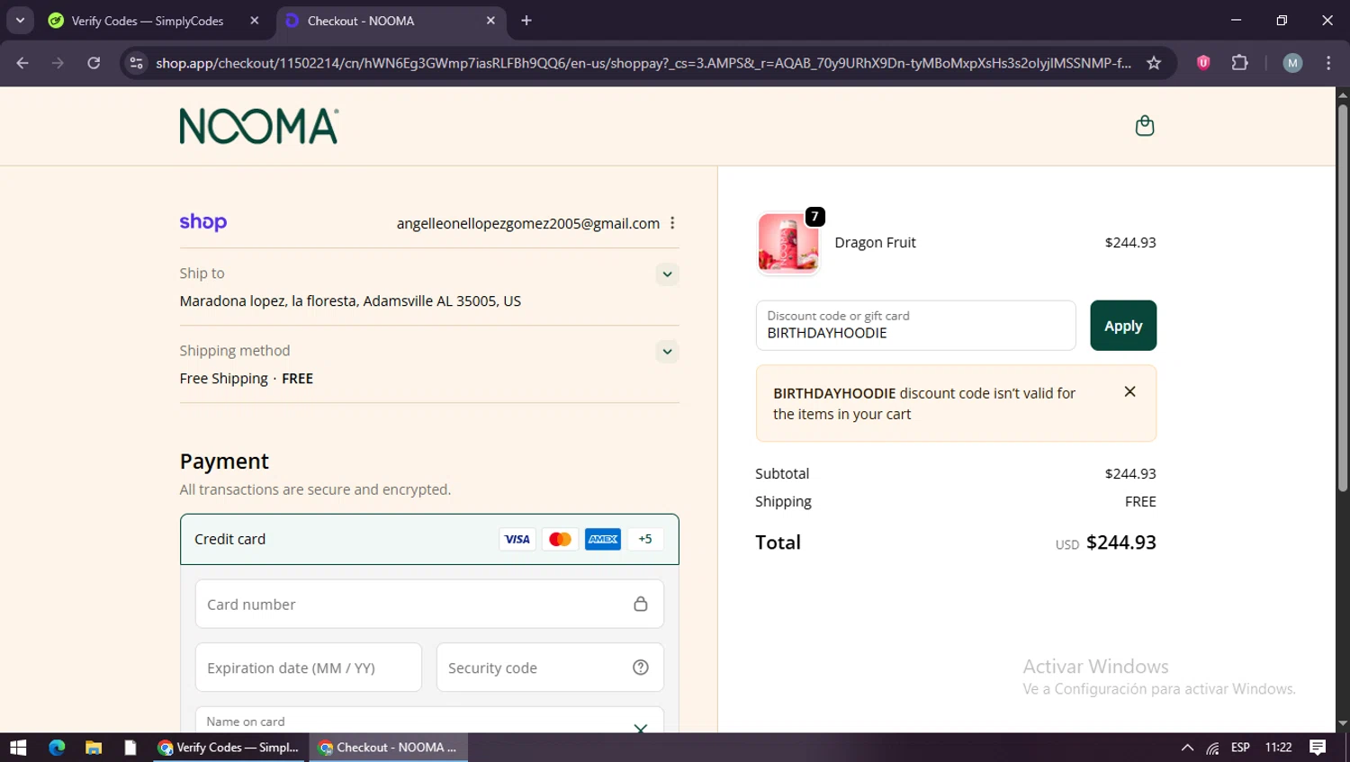Click the NOOMA logo
The height and width of the screenshot is (762, 1350).
[259, 126]
